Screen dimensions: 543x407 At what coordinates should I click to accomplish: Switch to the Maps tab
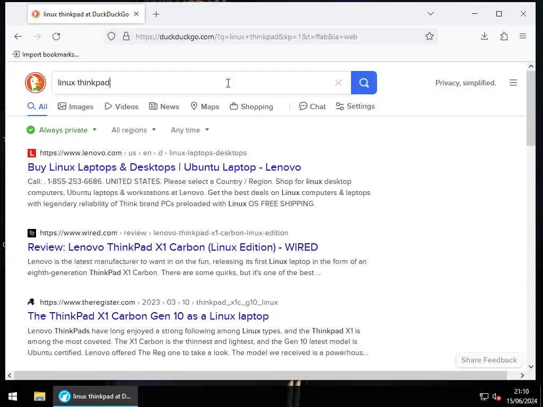(x=205, y=107)
